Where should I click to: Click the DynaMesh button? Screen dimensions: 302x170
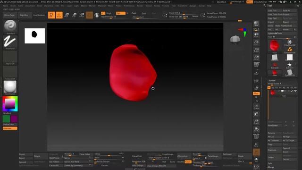tap(137, 156)
